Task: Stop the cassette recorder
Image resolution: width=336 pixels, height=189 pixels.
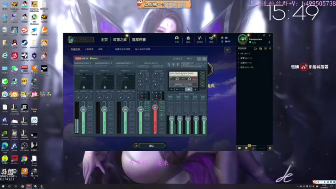Action: coord(189,89)
